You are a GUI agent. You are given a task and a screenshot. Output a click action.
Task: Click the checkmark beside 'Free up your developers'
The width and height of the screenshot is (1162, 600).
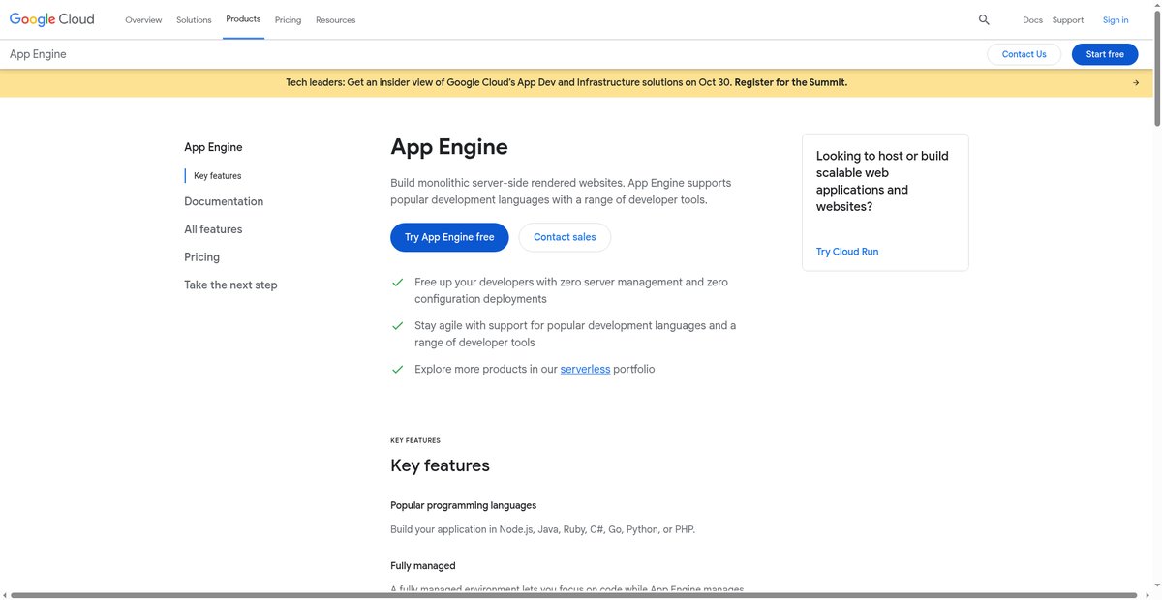point(397,283)
